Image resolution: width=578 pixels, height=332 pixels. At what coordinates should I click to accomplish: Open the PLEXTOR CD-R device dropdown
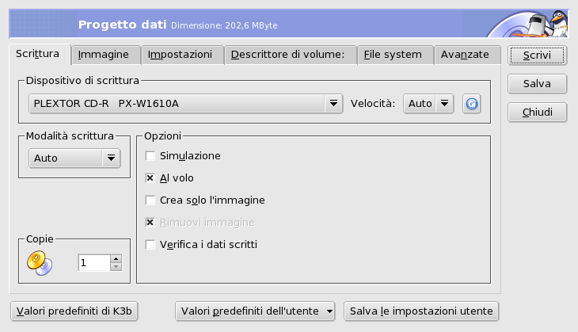tap(185, 103)
